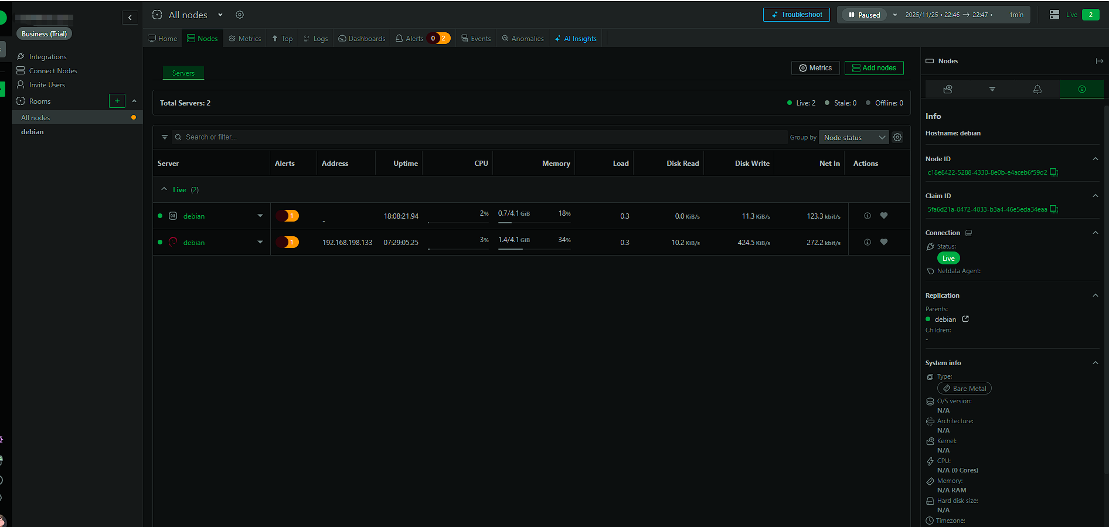Toggle the Paused playback control
1109x527 pixels.
864,15
